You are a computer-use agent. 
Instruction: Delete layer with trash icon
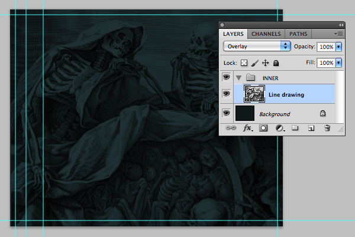click(327, 128)
